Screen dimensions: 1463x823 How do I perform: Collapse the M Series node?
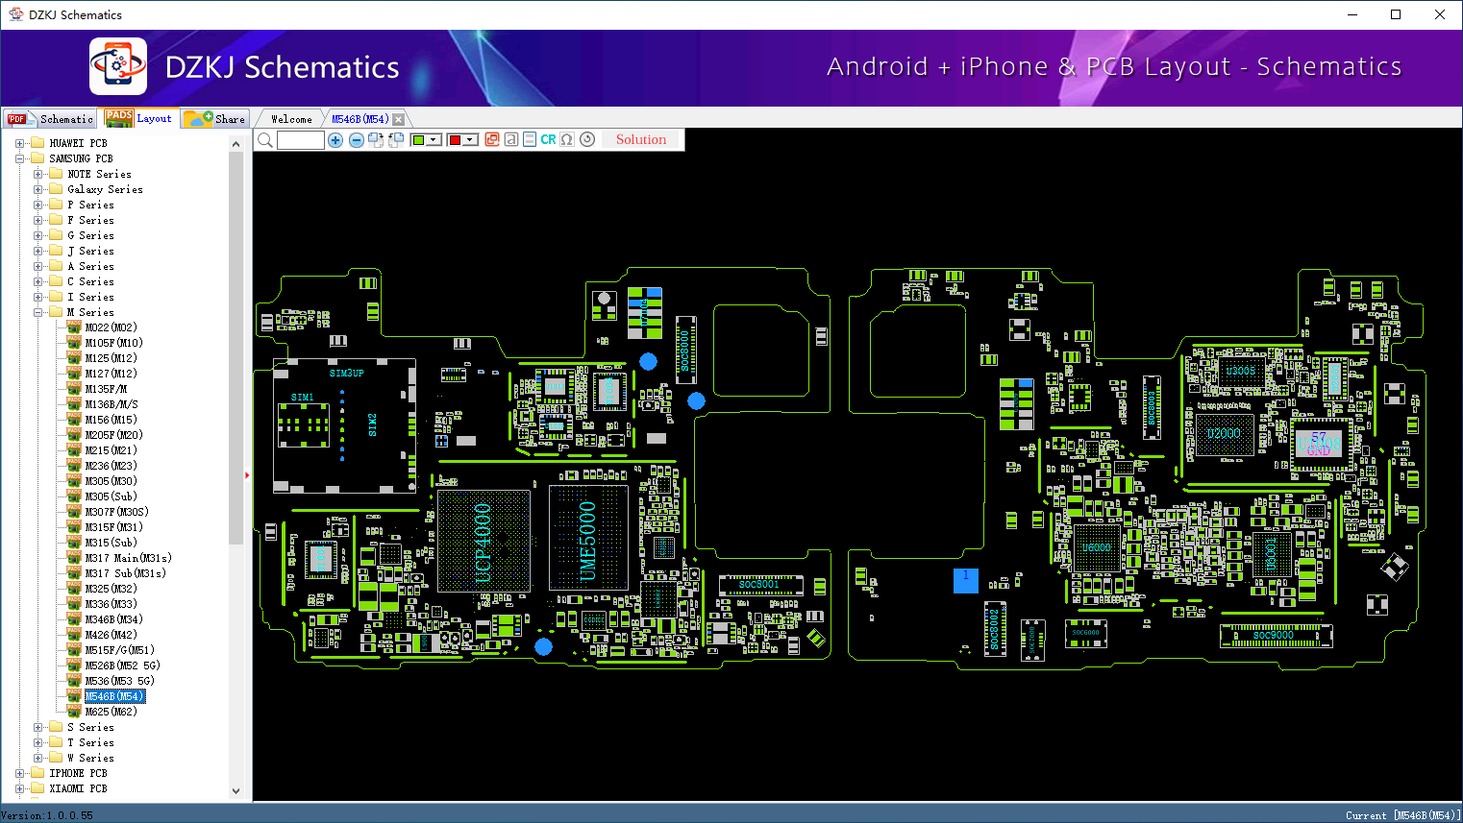tap(37, 312)
